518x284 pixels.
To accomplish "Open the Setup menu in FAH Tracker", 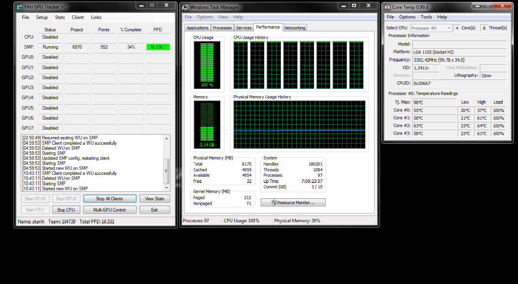I will 42,17.
